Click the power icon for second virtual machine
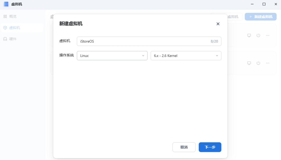The height and width of the screenshot is (160, 281). point(258,63)
